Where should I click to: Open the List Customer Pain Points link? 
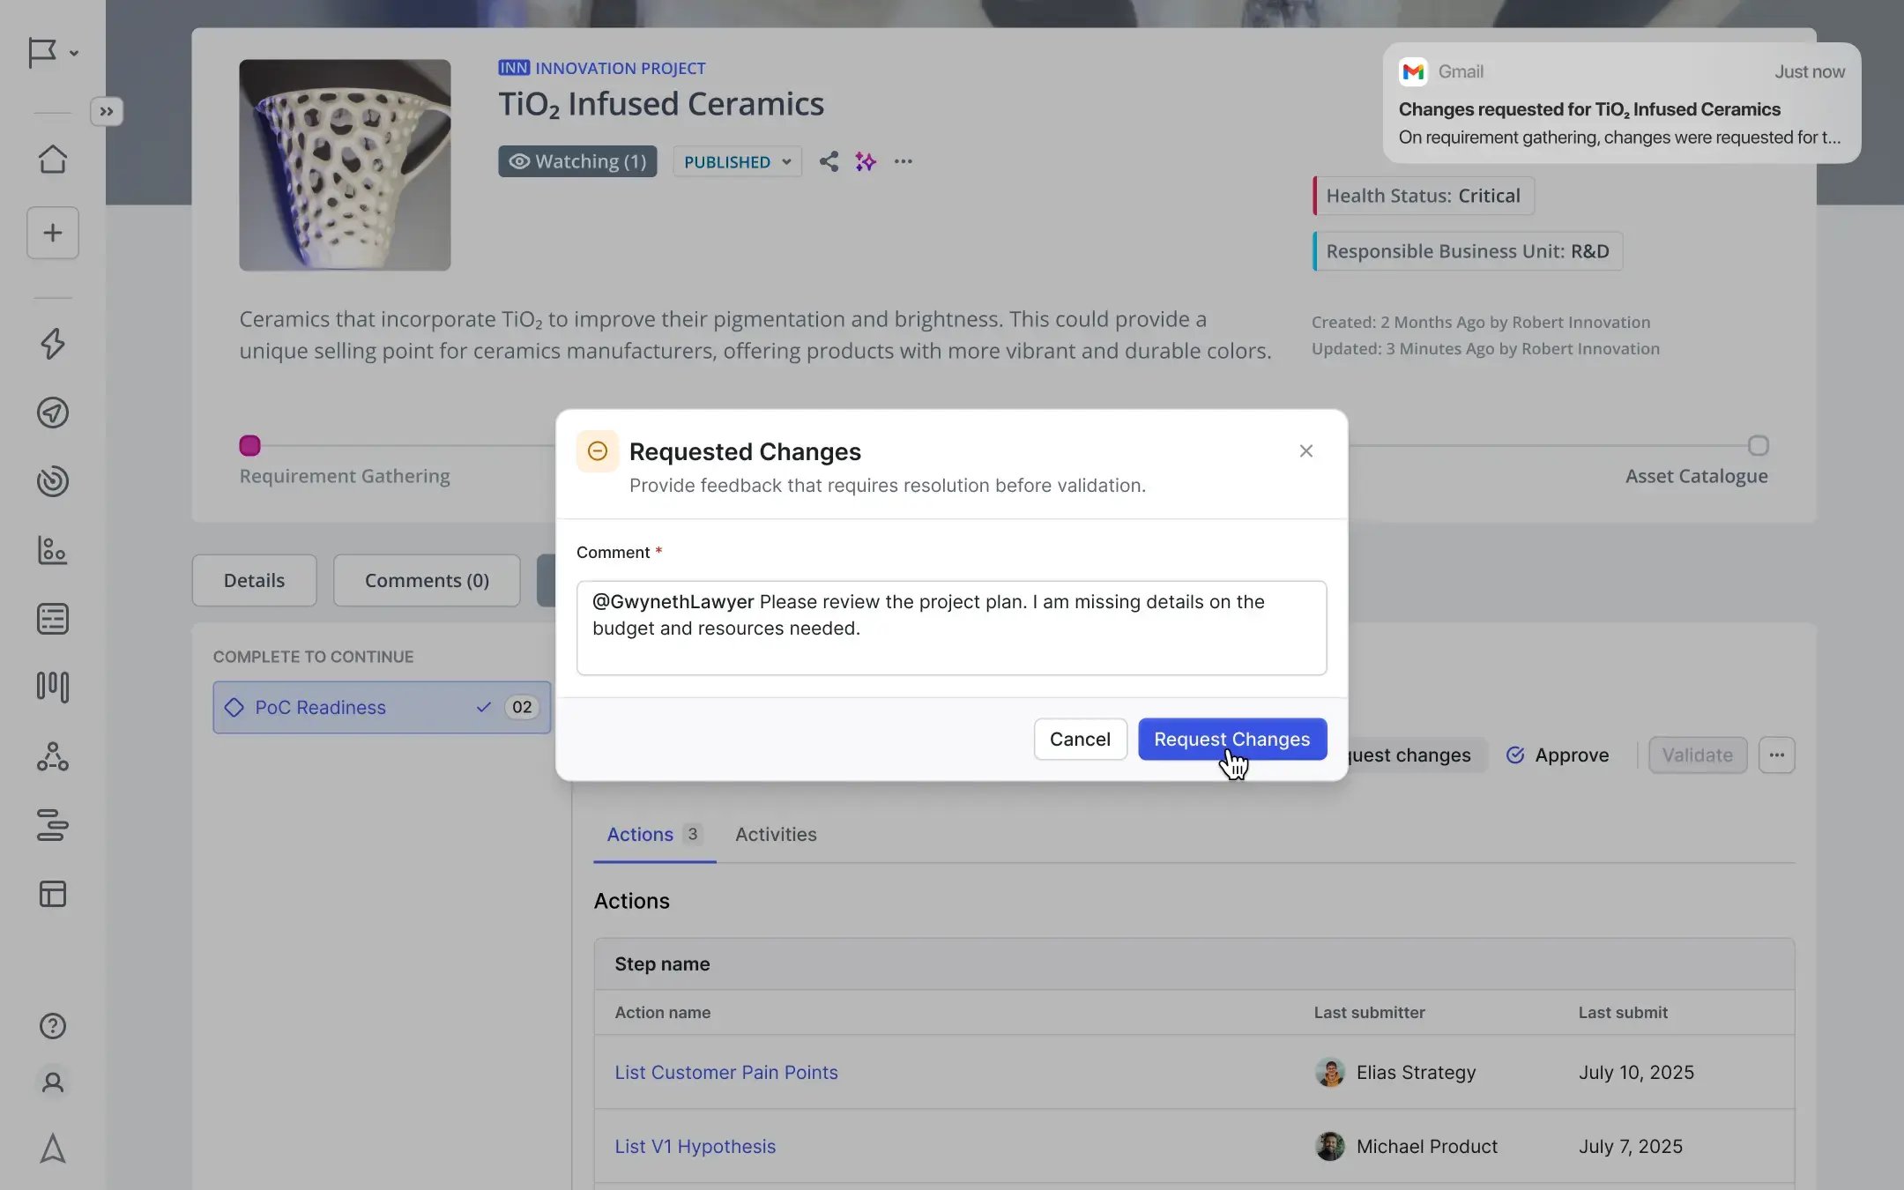pos(726,1072)
